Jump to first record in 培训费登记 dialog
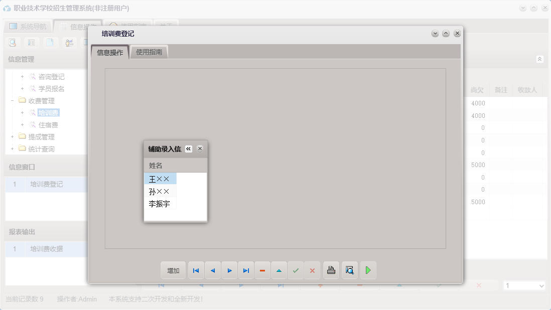This screenshot has width=551, height=310. click(x=196, y=271)
